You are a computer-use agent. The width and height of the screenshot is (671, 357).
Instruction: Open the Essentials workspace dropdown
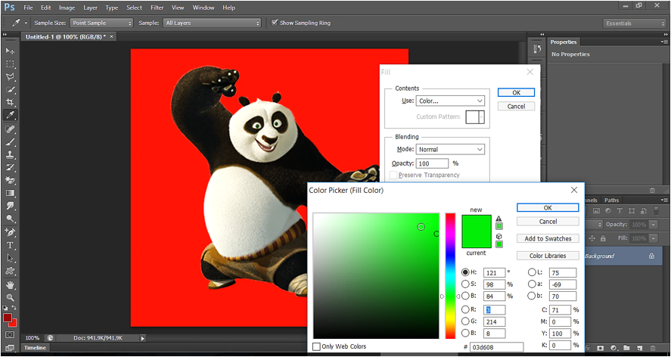point(635,23)
